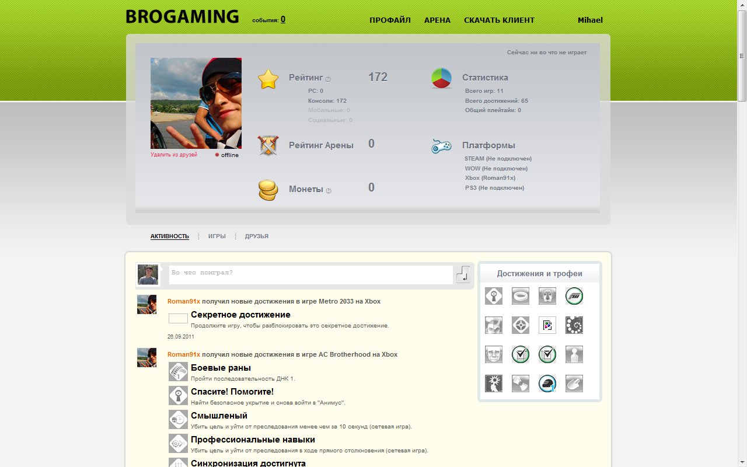
Task: Switch to the ИГРЫ tab
Action: 217,236
